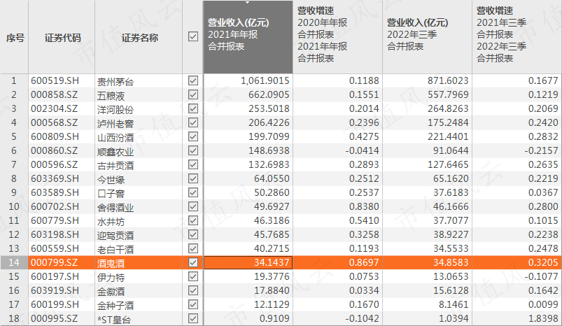Select the 贵州茅台 name cell
This screenshot has height=326, width=562.
139,81
